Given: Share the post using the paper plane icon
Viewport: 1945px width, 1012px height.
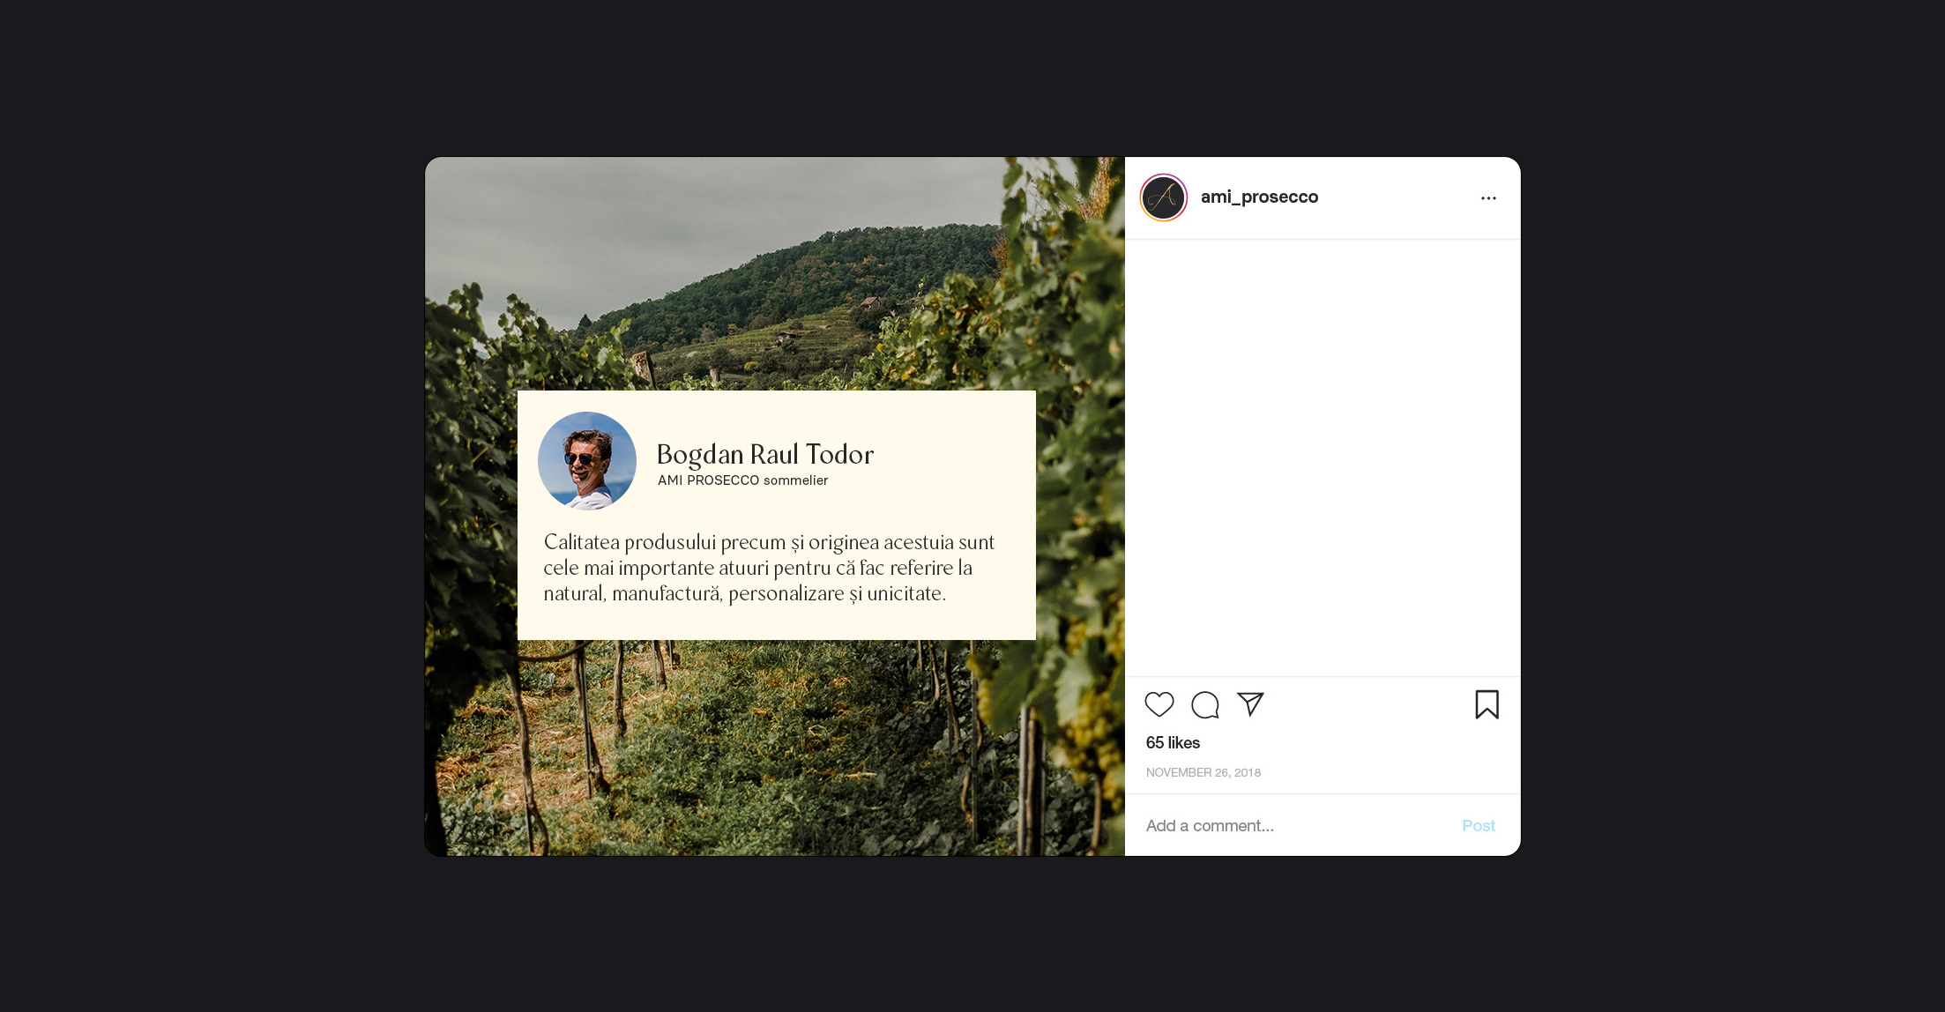Looking at the screenshot, I should pyautogui.click(x=1250, y=703).
